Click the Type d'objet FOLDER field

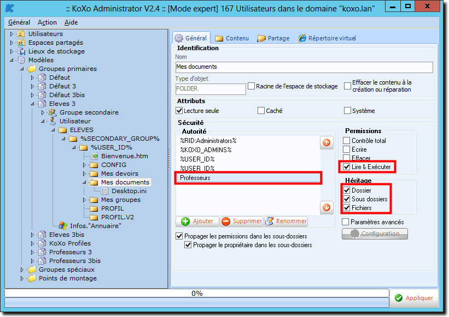[x=211, y=89]
